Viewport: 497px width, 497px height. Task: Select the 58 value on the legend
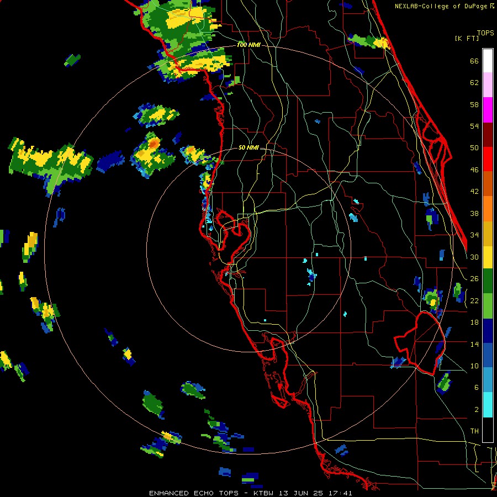coord(474,104)
